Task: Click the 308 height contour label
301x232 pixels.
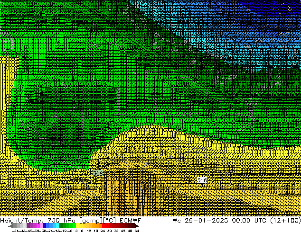Action: (x=98, y=173)
